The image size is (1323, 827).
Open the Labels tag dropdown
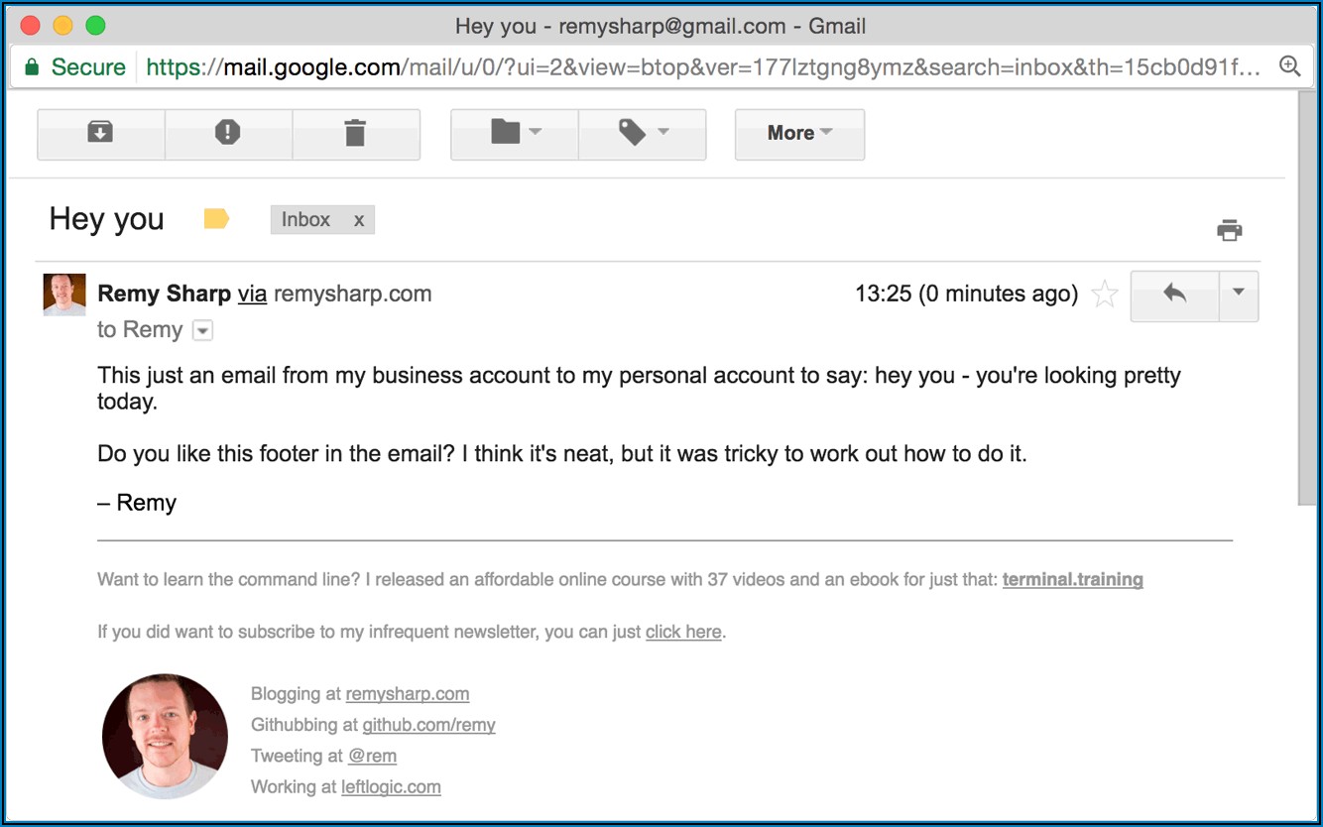(643, 133)
